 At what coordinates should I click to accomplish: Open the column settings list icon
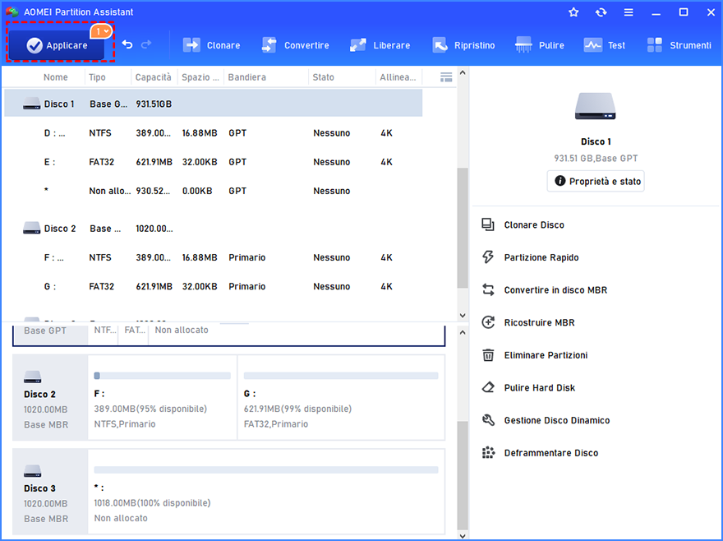click(x=446, y=77)
